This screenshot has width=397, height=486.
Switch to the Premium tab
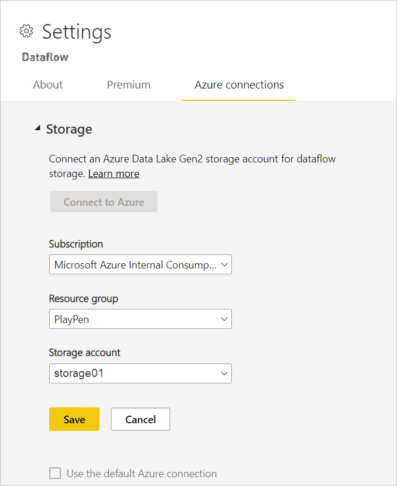(x=128, y=84)
